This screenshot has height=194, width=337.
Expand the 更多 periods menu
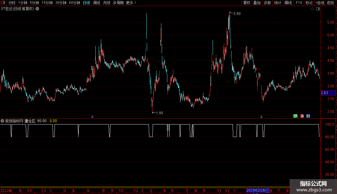coord(131,3)
